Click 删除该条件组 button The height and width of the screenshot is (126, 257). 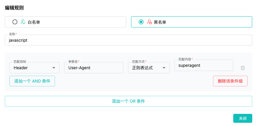230,81
